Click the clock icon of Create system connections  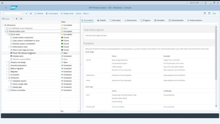11,38
